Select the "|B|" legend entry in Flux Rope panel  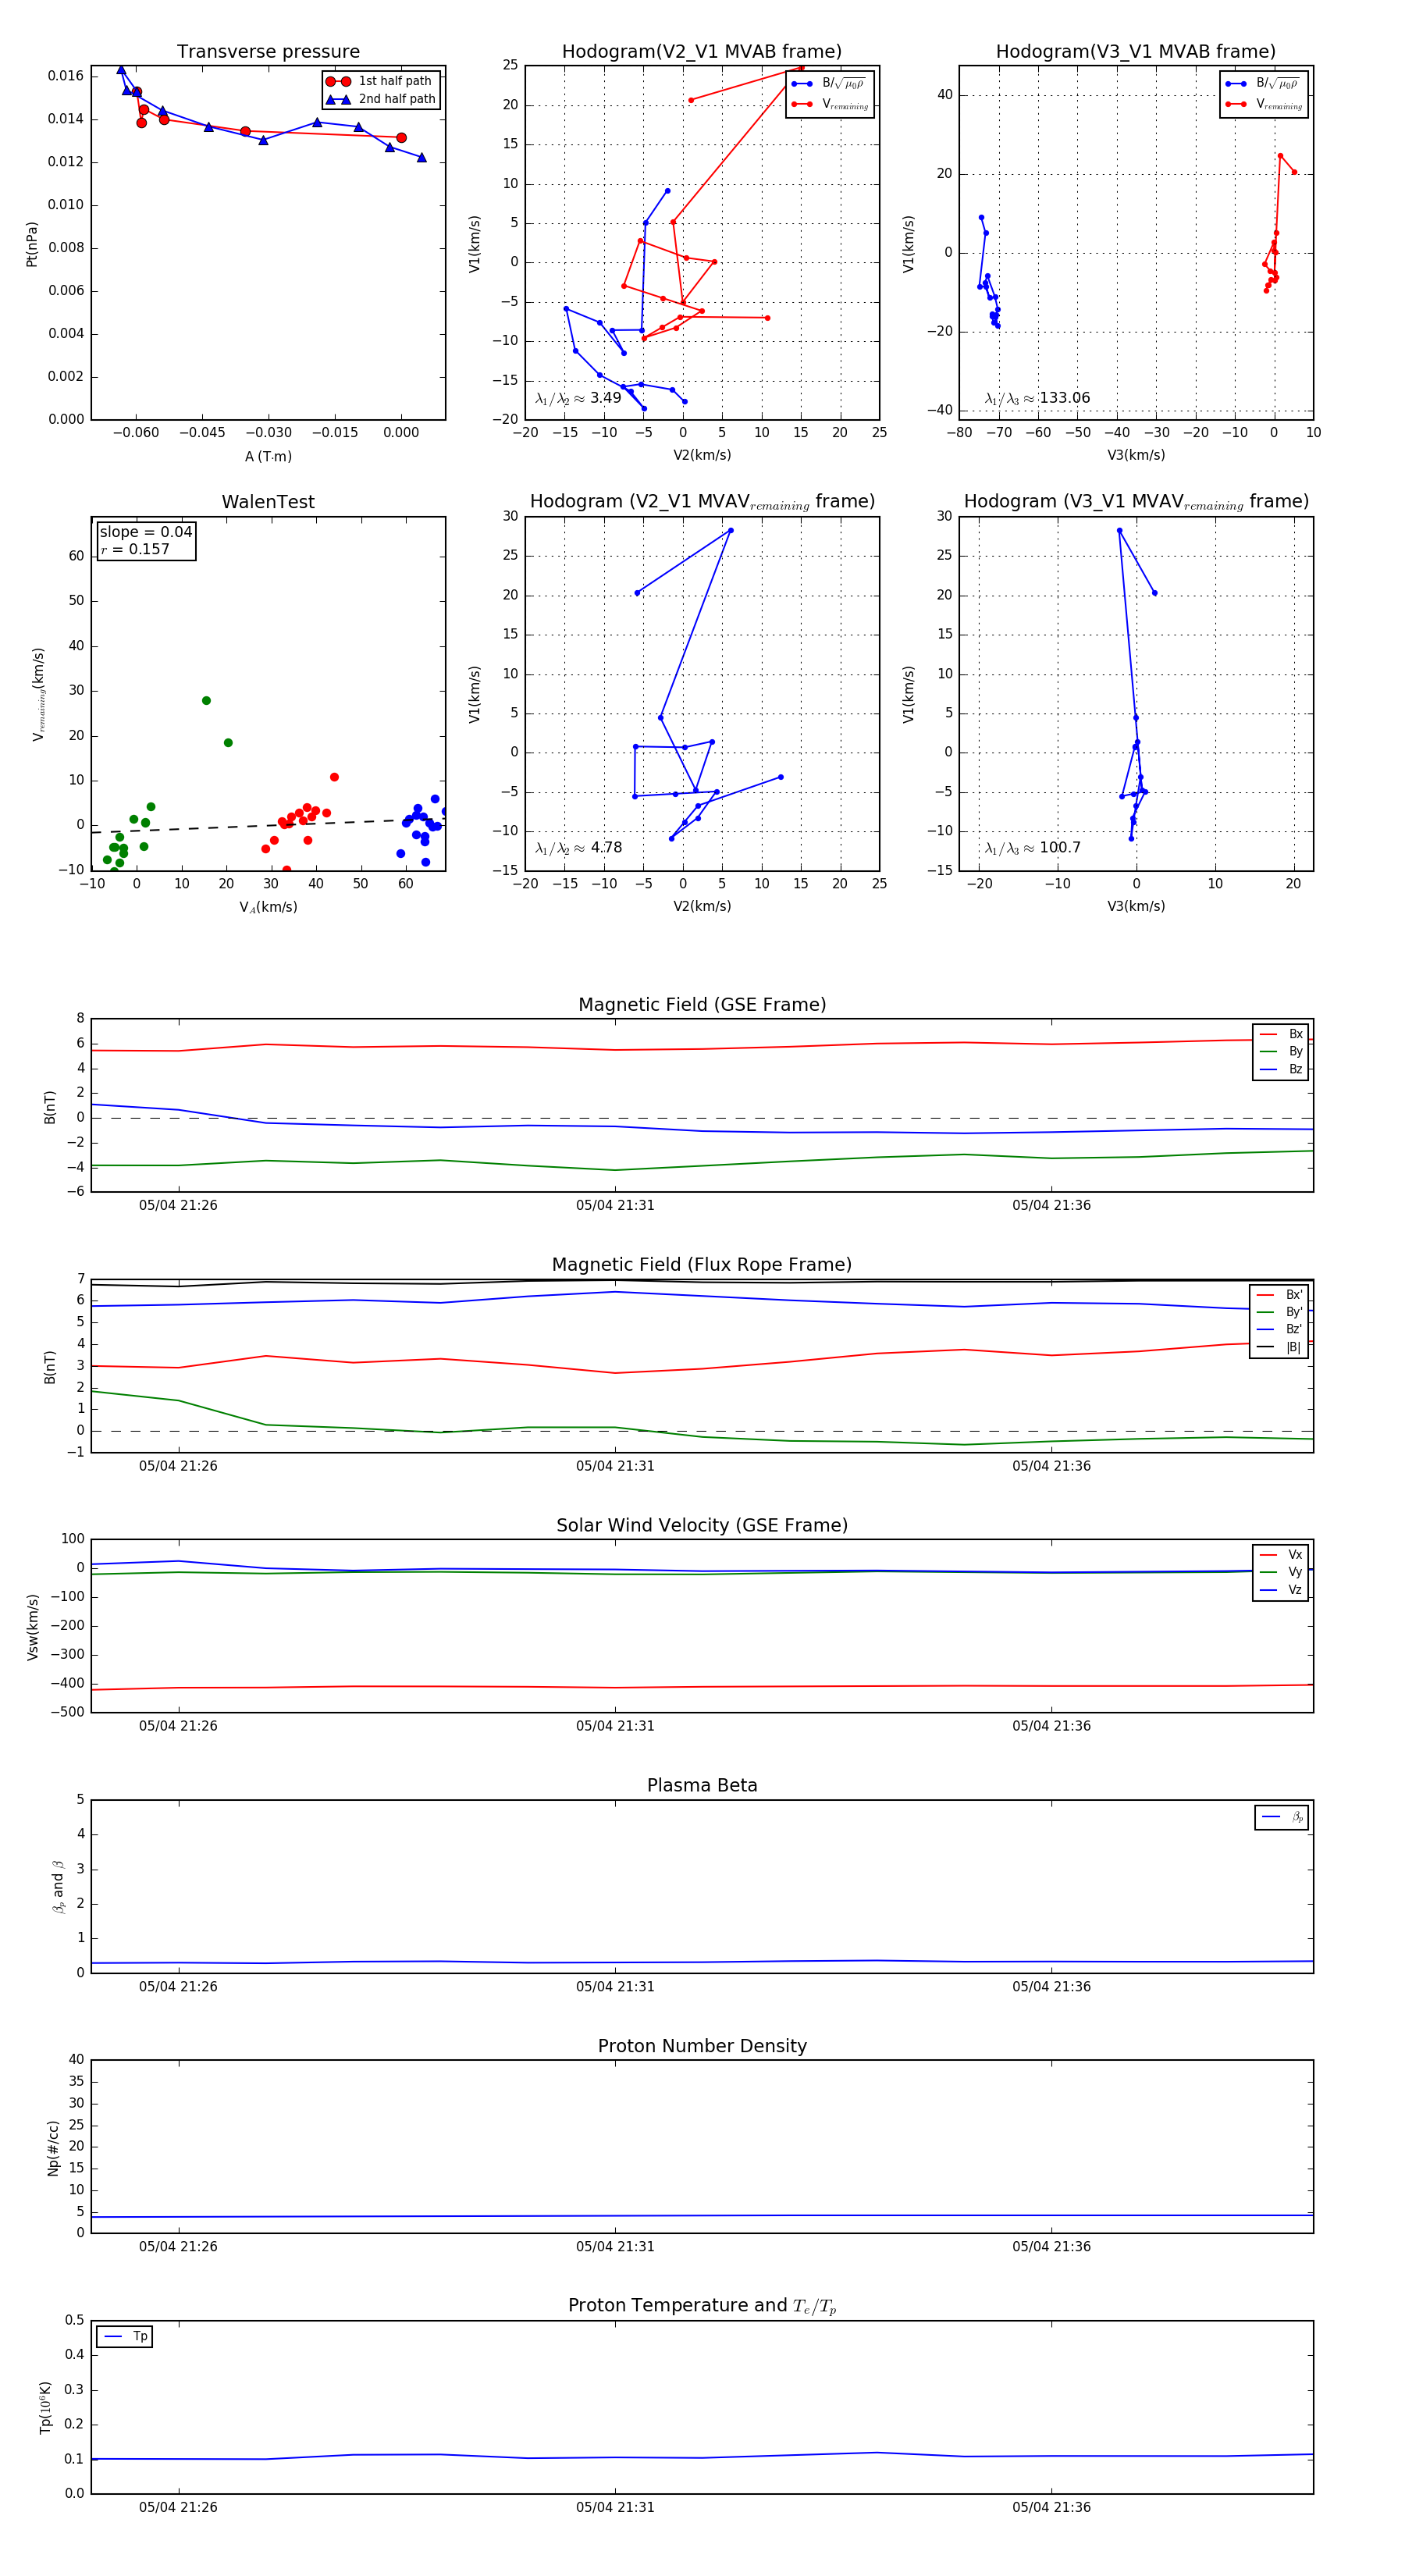click(1279, 1347)
